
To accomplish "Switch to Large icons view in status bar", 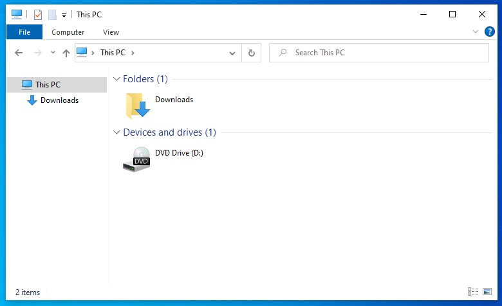I will coord(487,292).
